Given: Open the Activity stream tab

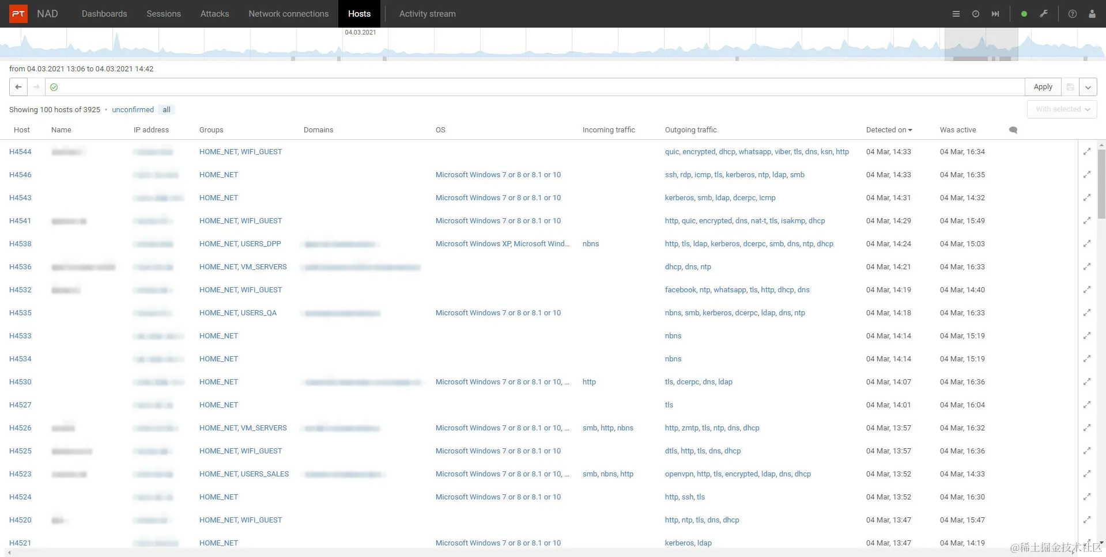Looking at the screenshot, I should (428, 14).
